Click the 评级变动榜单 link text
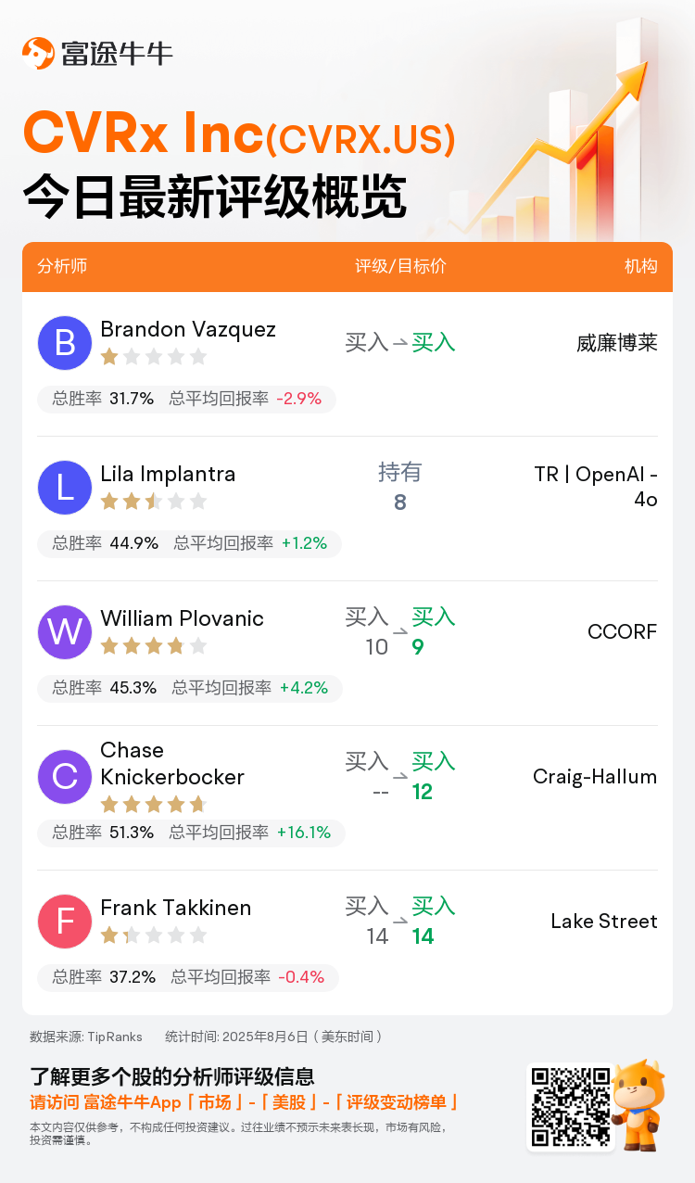 click(x=396, y=1102)
